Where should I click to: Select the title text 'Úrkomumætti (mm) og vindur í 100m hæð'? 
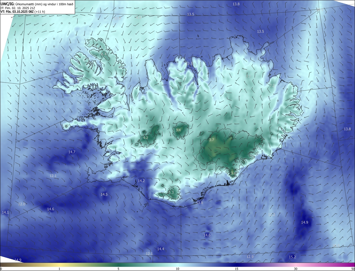(x=44, y=4)
